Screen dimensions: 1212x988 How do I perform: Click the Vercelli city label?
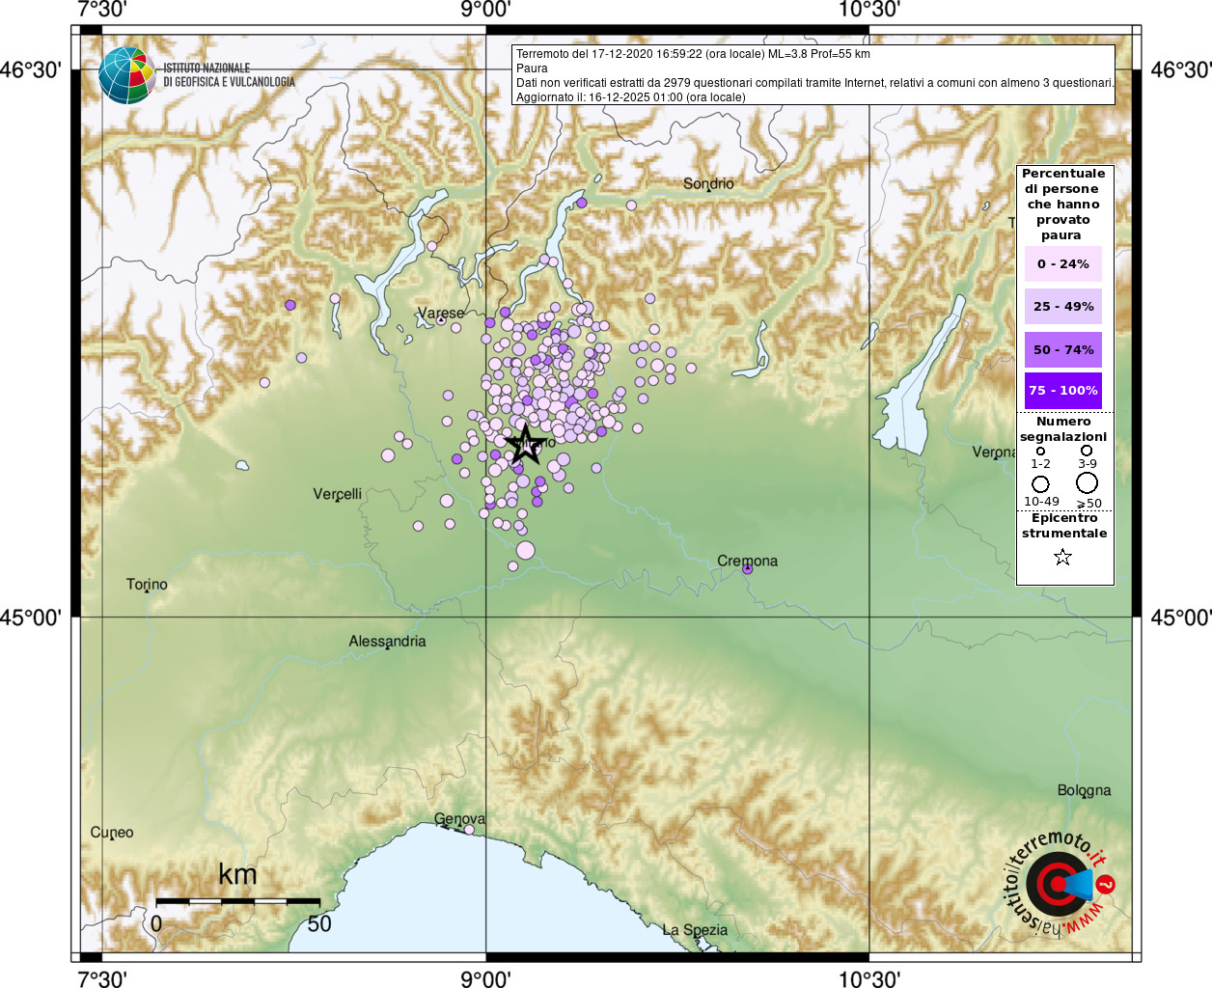click(338, 494)
